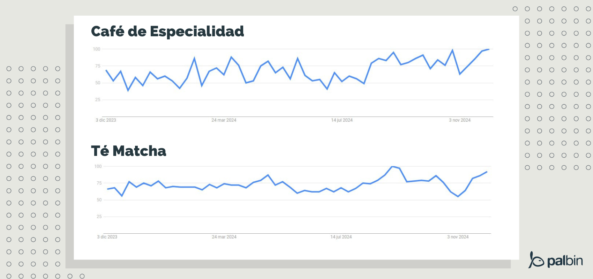Click the 100 axis label on Café de Especialidad chart

(97, 49)
